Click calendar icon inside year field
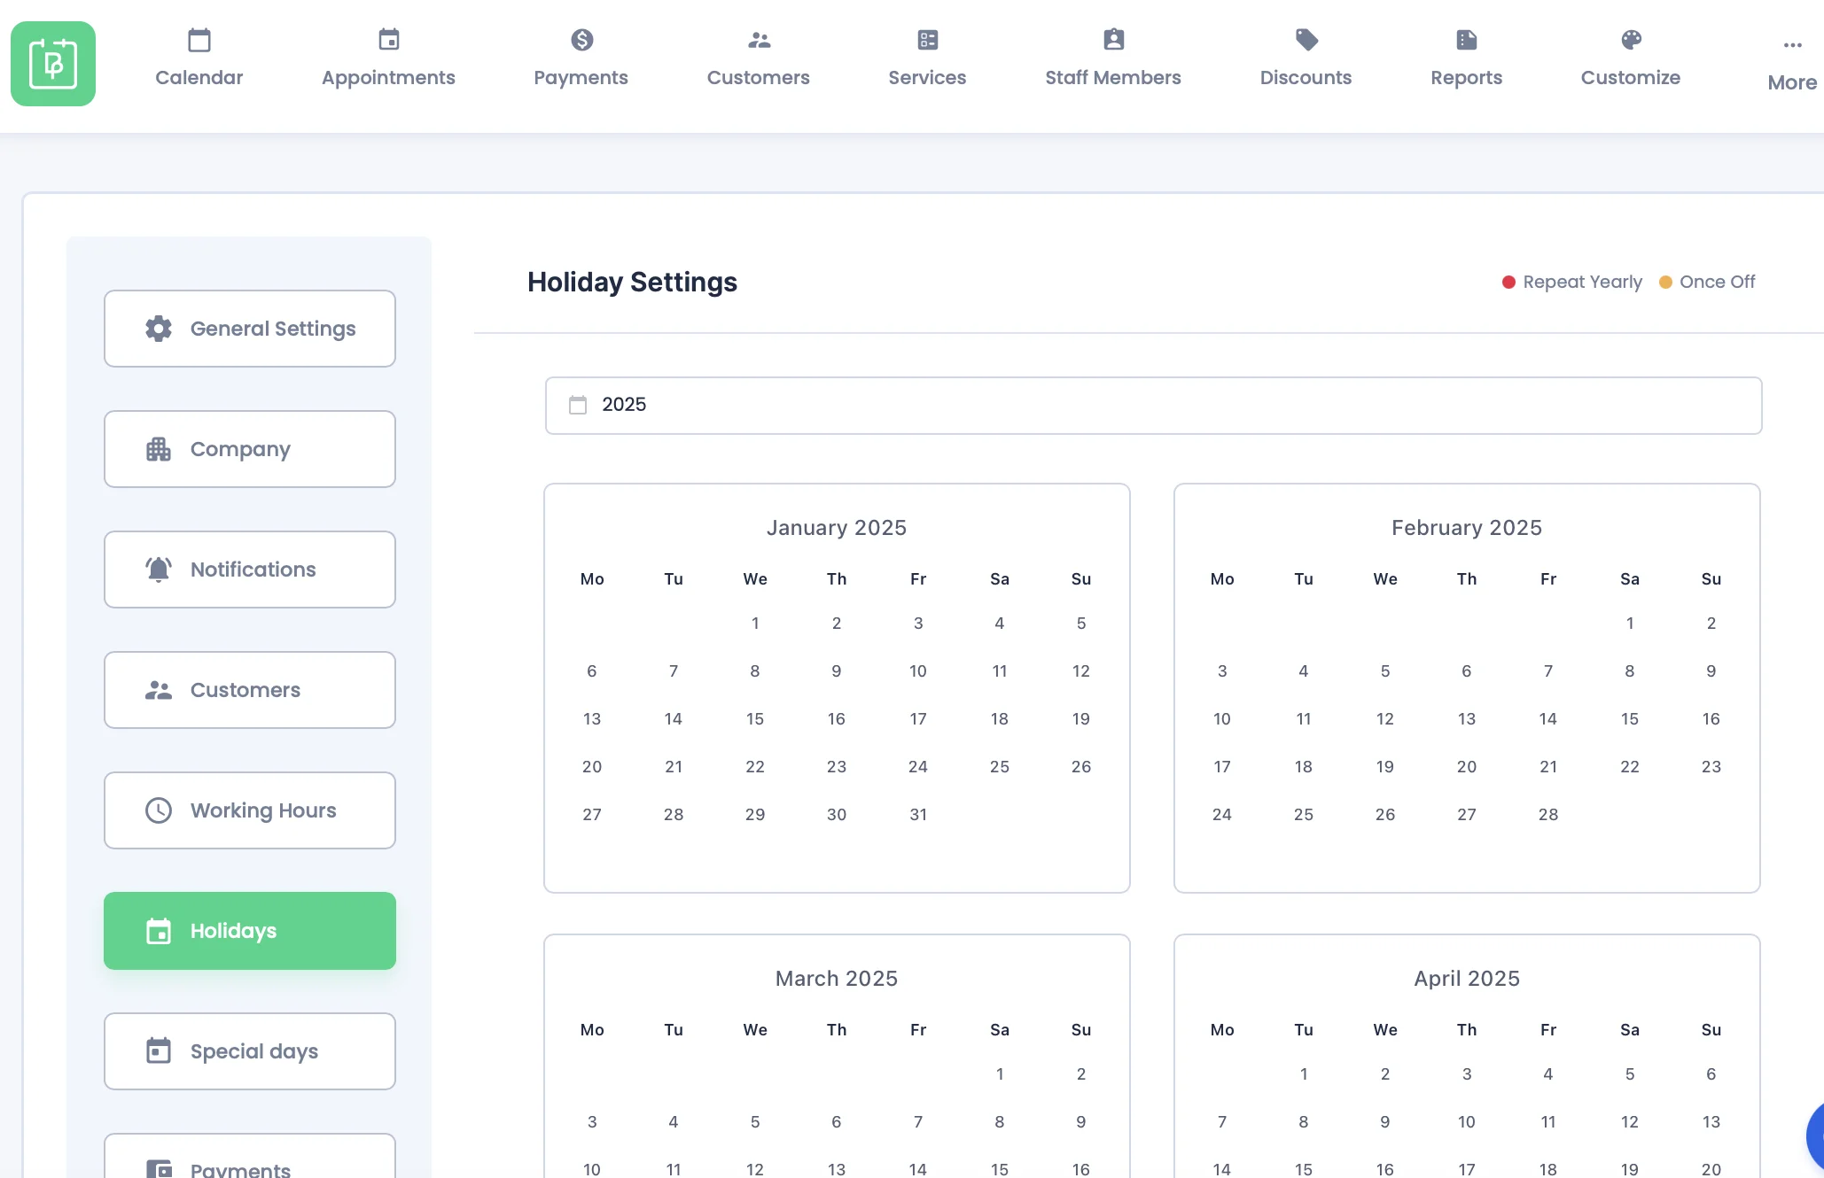Screen dimensions: 1824x1178 tap(578, 405)
